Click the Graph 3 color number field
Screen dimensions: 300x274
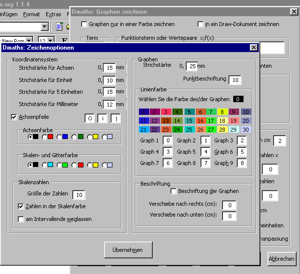point(242,140)
